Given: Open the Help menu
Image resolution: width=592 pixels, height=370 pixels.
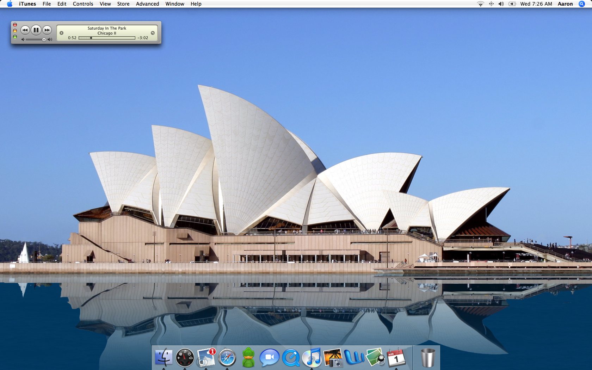Looking at the screenshot, I should [x=196, y=4].
